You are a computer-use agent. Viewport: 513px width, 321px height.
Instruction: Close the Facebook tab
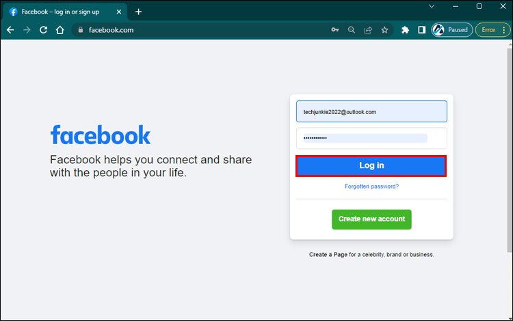(119, 12)
